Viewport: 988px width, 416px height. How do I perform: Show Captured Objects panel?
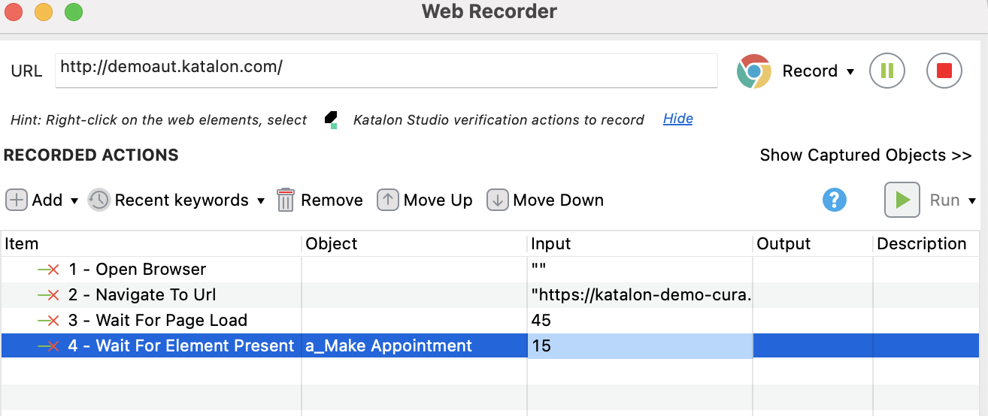(x=865, y=155)
